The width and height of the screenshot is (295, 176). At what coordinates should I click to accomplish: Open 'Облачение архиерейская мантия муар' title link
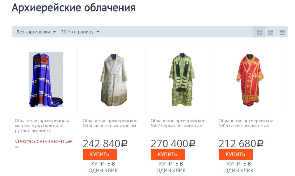(42, 126)
